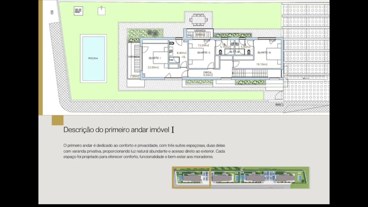
Task: Click the 5.00m2 bathroom area value
Action: (x=246, y=47)
